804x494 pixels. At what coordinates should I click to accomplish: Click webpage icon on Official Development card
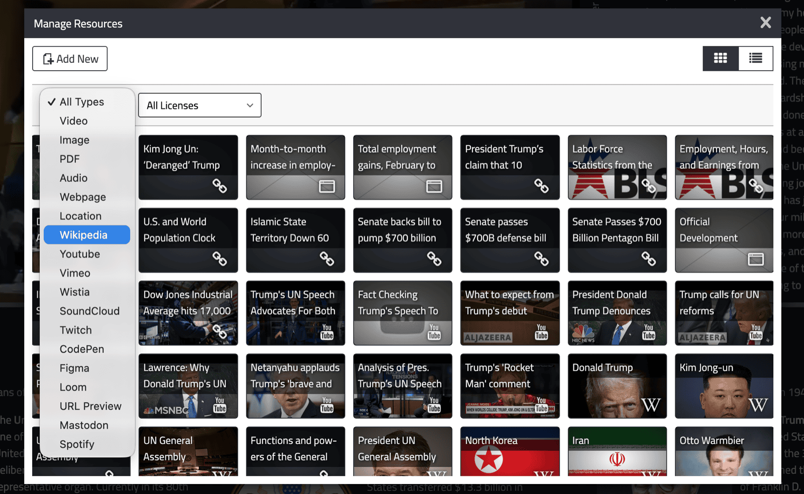coord(756,259)
